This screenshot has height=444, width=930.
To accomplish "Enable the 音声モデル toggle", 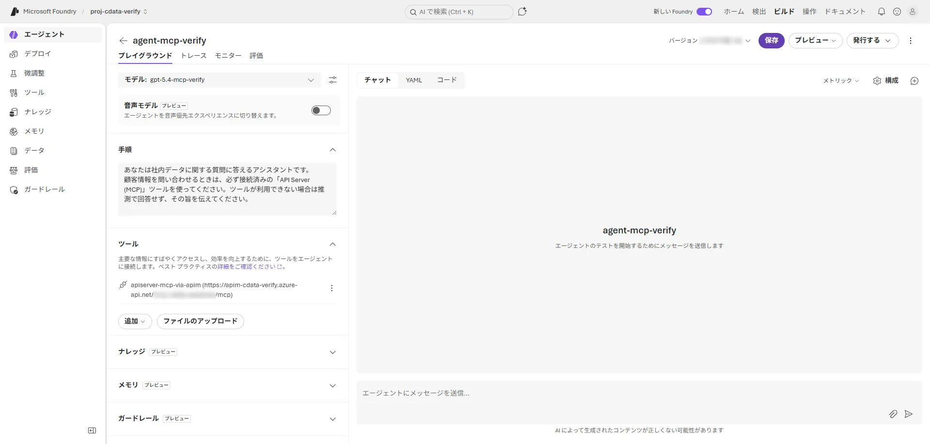I will (x=321, y=110).
